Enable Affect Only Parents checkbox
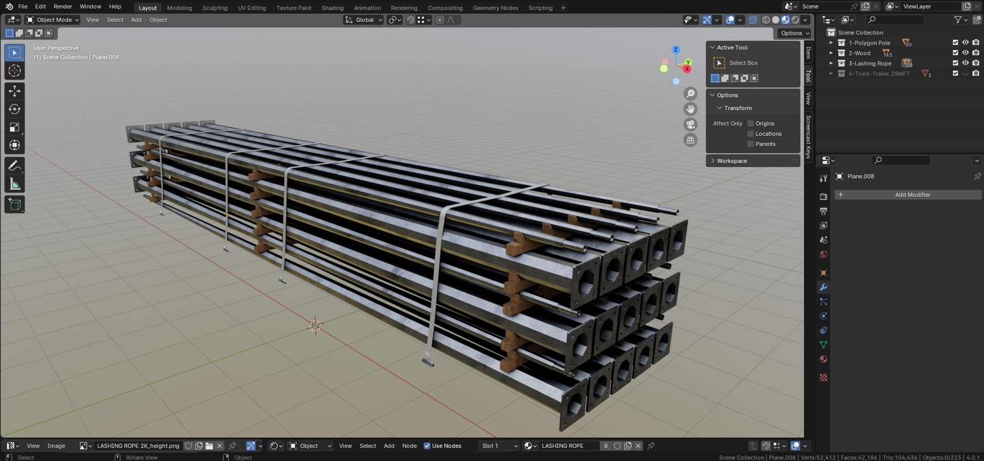The image size is (984, 461). (750, 144)
